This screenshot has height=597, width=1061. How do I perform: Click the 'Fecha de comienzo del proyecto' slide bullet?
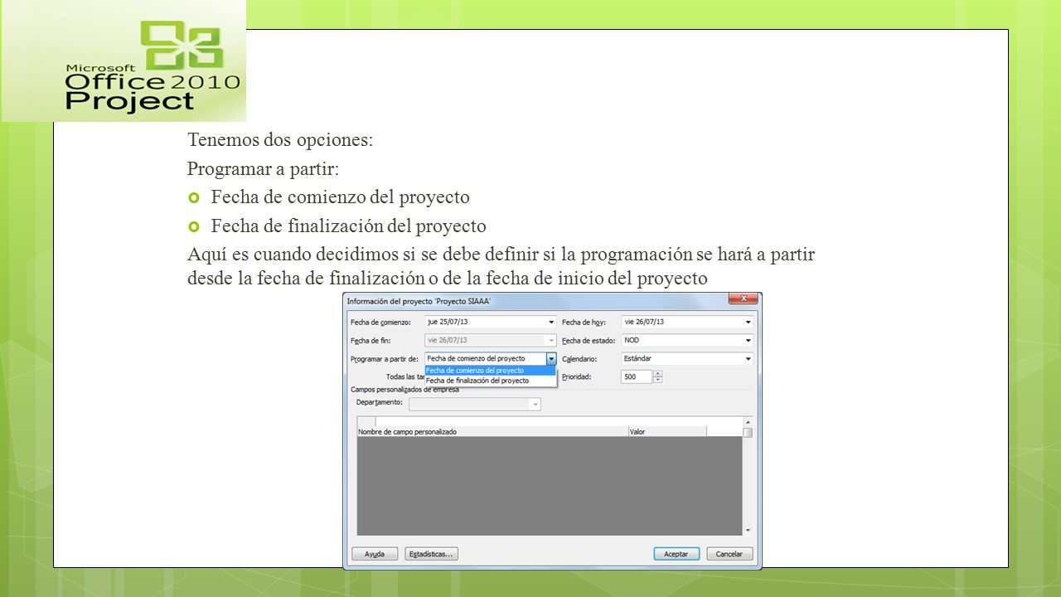[x=340, y=197]
